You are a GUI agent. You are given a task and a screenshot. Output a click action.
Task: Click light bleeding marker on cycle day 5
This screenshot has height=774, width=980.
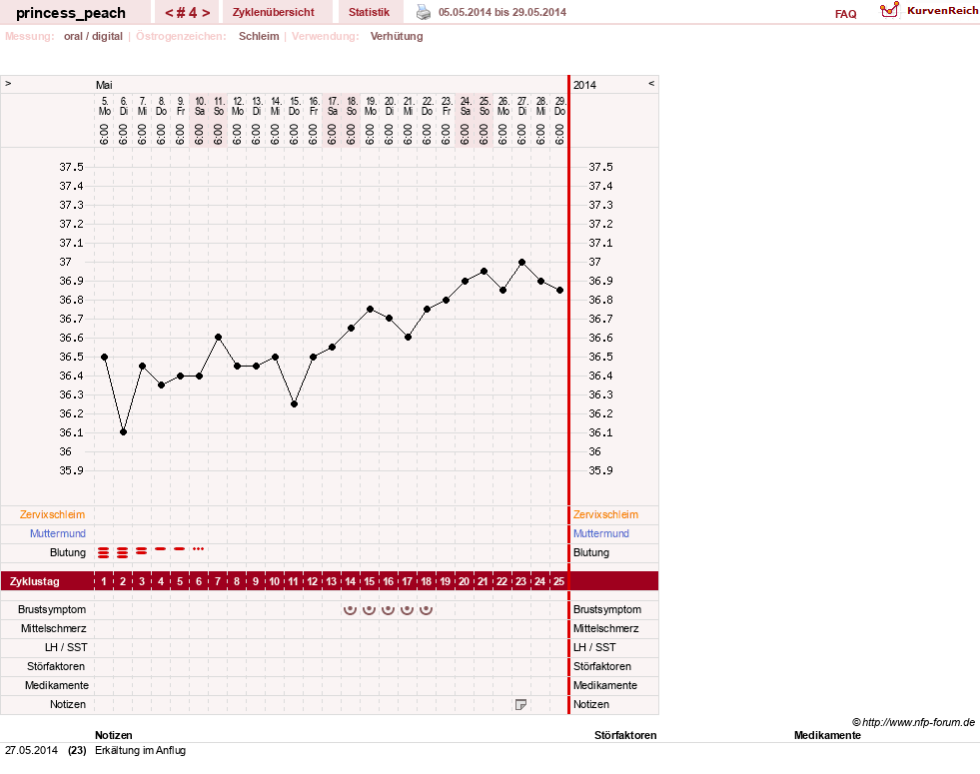(180, 548)
